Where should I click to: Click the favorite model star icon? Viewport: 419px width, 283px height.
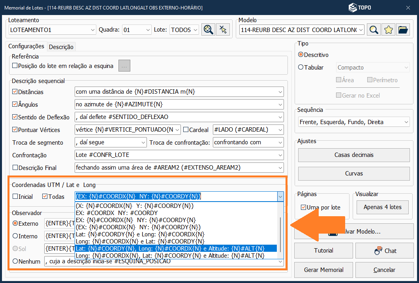click(x=388, y=30)
